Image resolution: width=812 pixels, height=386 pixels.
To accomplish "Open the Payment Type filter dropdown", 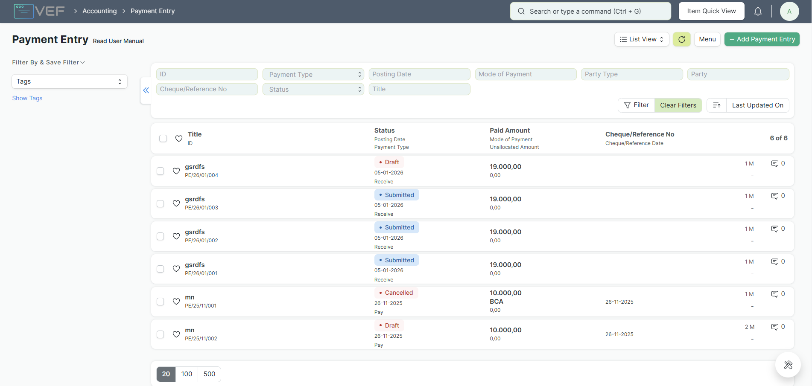I will coord(313,75).
